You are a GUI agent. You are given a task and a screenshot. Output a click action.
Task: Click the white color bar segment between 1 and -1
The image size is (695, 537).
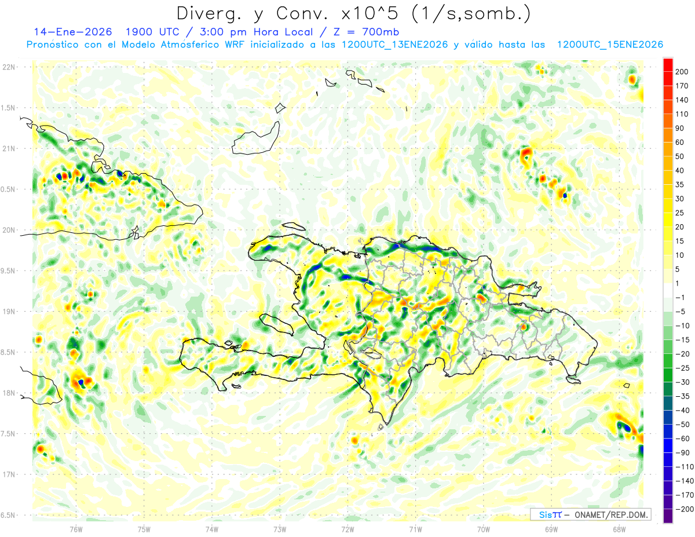(668, 290)
